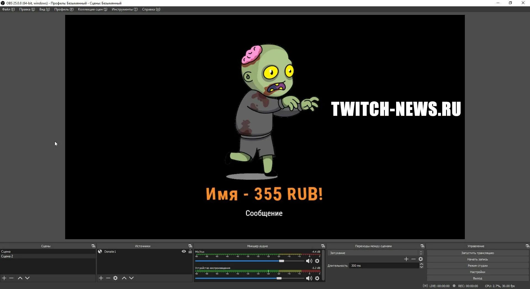Remove the scene transition

[414, 259]
